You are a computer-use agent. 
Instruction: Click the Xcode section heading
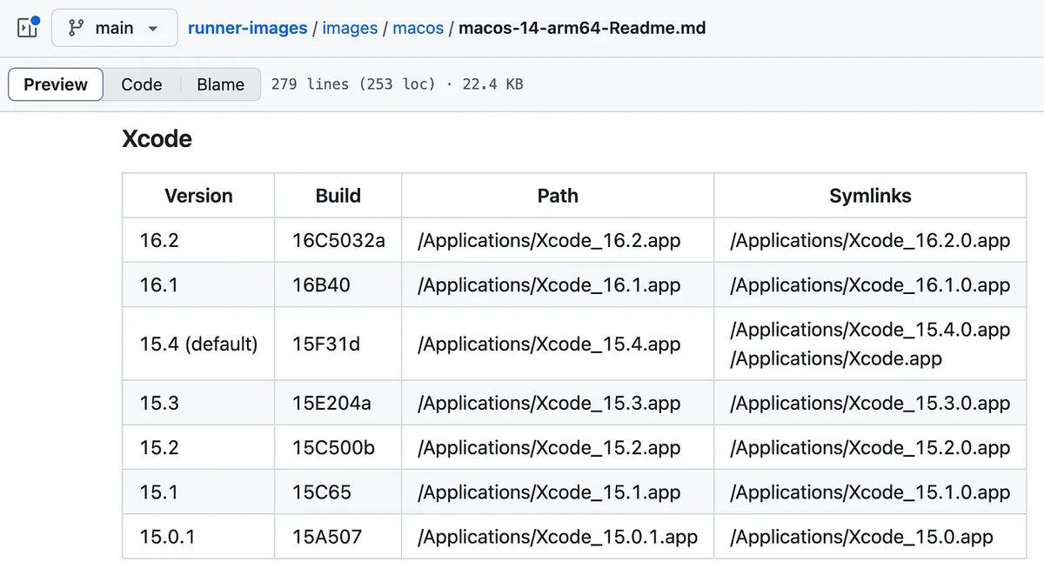(x=157, y=139)
